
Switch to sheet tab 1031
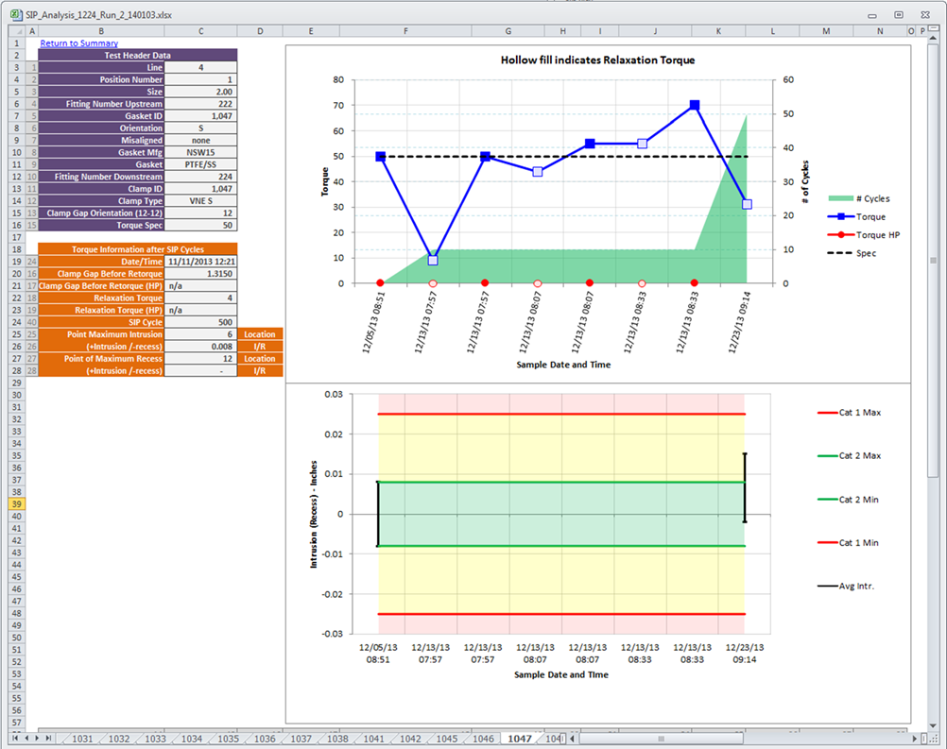coord(83,739)
